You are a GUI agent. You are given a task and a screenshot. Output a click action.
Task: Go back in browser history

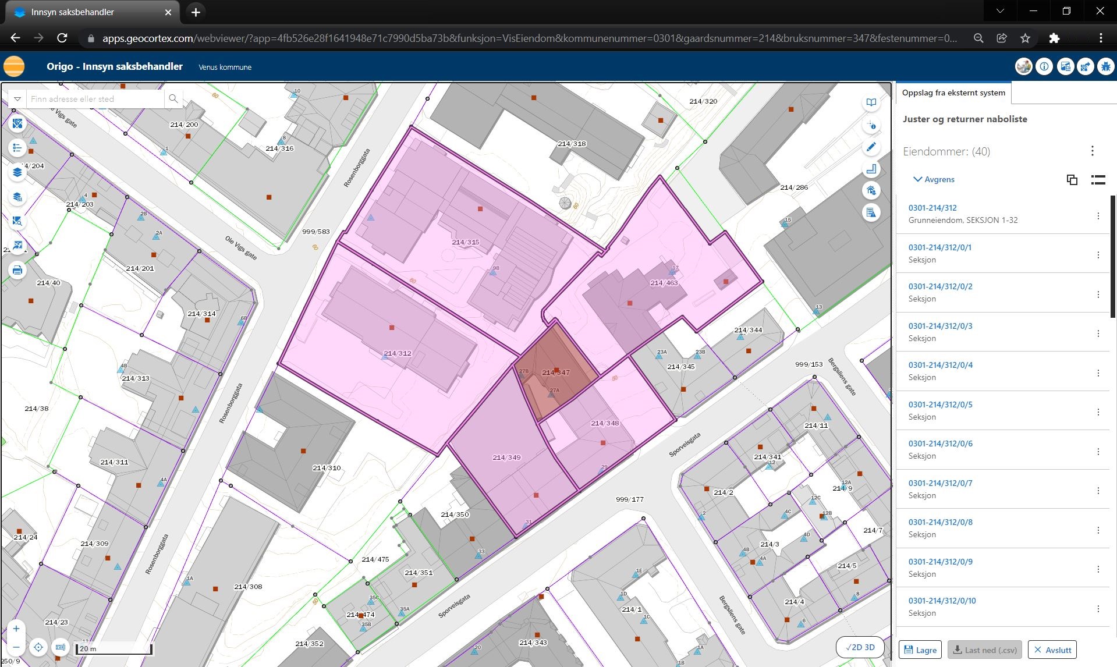click(16, 38)
